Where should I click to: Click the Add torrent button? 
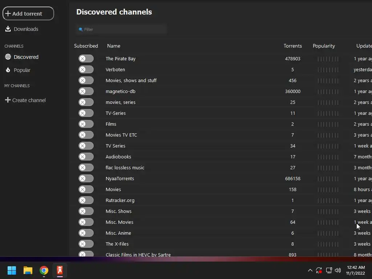[28, 13]
